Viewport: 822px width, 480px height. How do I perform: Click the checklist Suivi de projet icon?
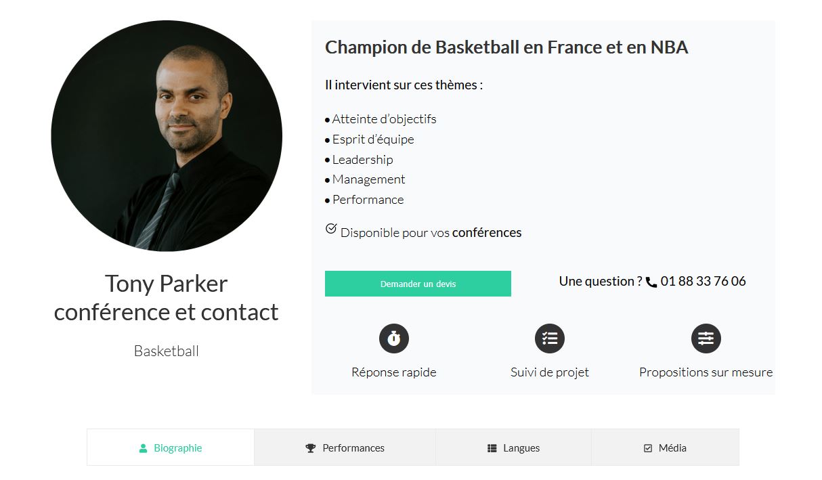(x=550, y=339)
